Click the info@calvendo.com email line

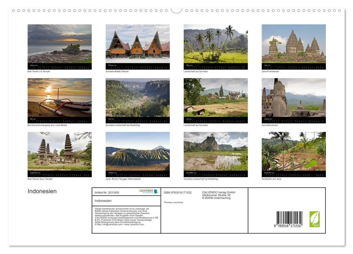pyautogui.click(x=119, y=224)
